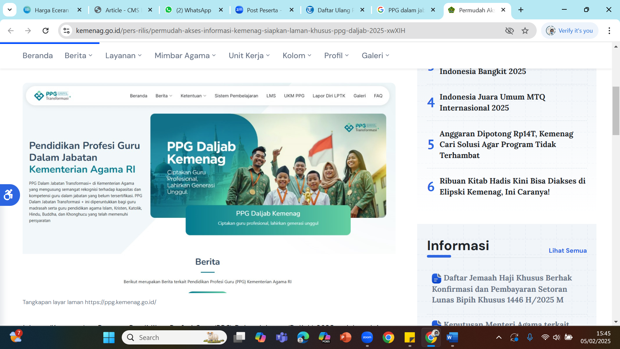Click the page vertical scrollbar thumb

click(x=616, y=111)
